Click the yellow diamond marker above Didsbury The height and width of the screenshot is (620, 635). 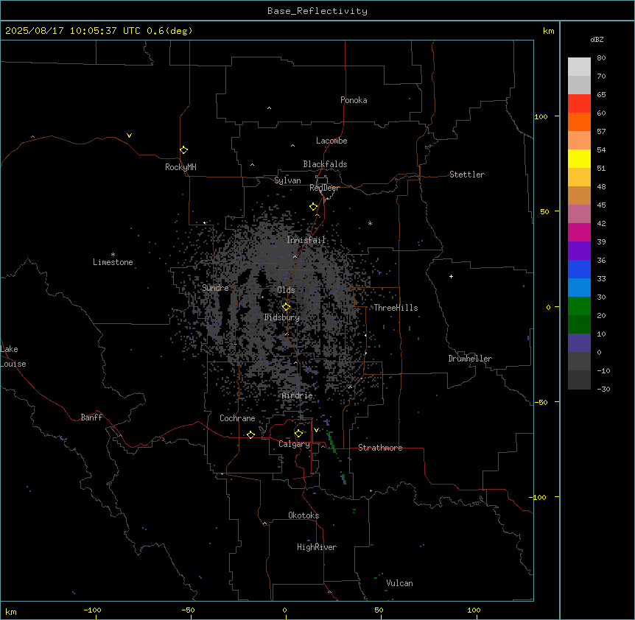pos(286,307)
